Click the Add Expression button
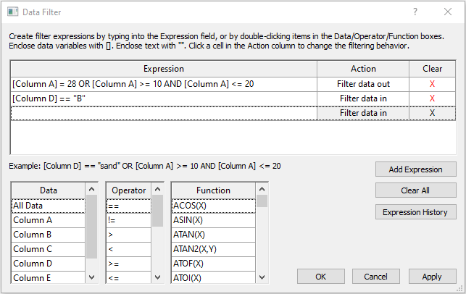The width and height of the screenshot is (466, 294). [x=415, y=169]
